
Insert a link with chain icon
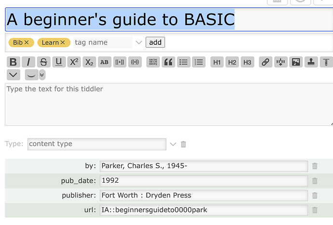265,62
